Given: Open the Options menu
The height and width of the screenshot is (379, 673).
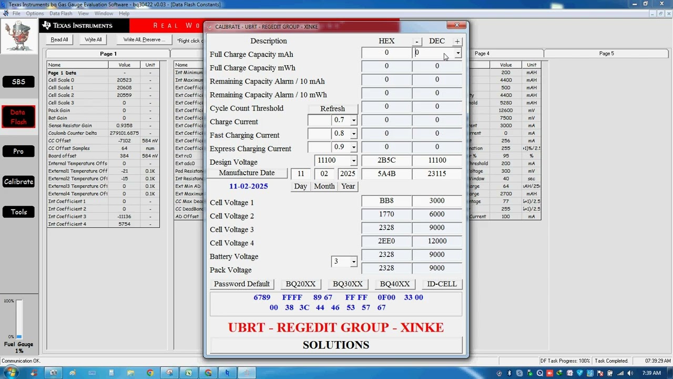Looking at the screenshot, I should 35,13.
